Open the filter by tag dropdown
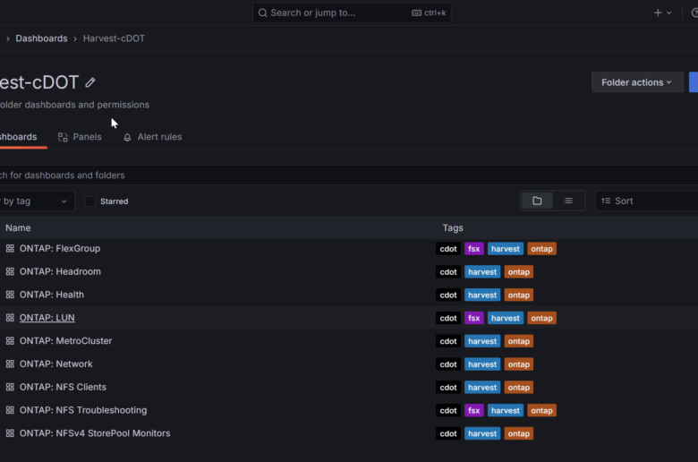This screenshot has height=462, width=698. [36, 201]
